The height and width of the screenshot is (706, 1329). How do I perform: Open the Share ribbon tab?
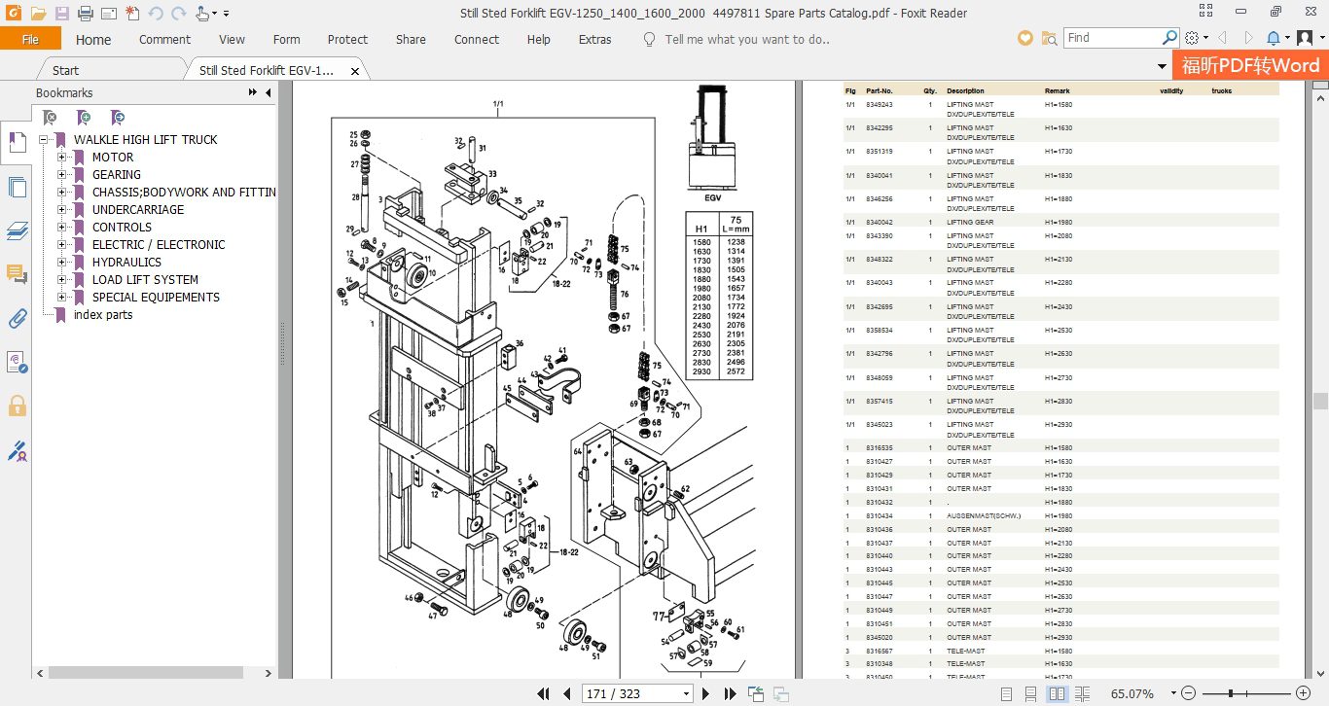pos(411,40)
